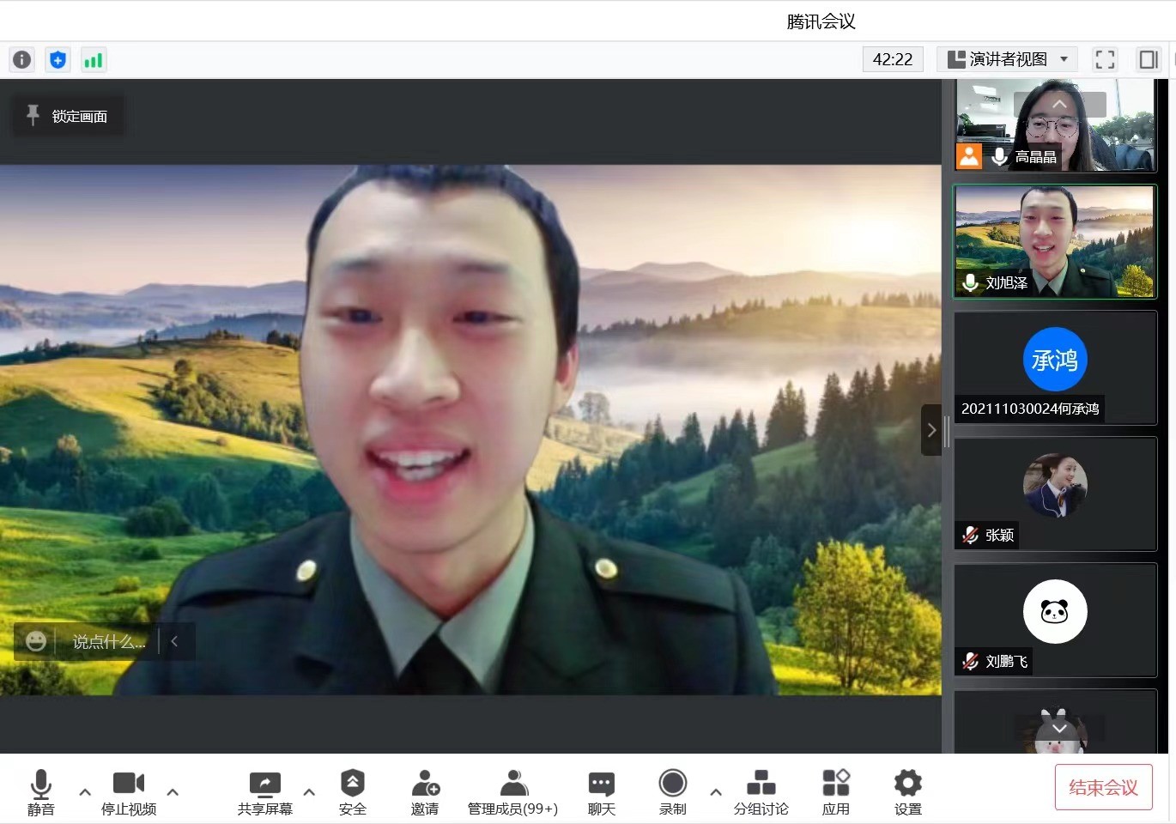This screenshot has width=1176, height=824.
Task: Click the pin video button
Action: [67, 116]
